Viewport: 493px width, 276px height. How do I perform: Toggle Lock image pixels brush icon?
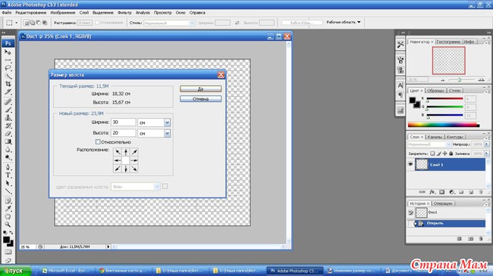[x=439, y=154]
